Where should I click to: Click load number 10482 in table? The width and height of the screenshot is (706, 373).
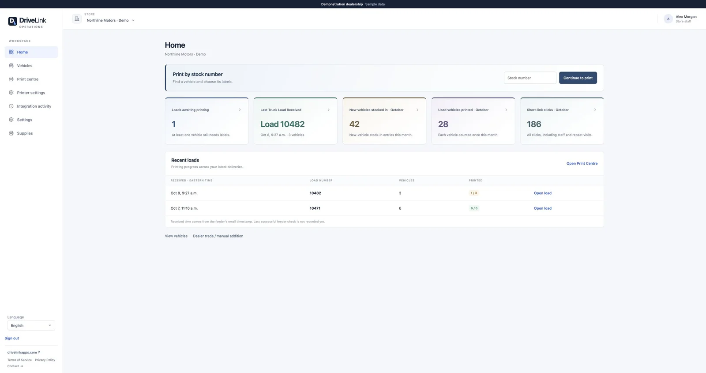click(315, 193)
